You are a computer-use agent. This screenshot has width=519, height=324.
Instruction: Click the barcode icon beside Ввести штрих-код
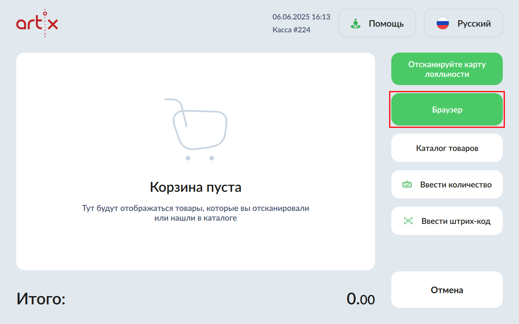(x=408, y=221)
